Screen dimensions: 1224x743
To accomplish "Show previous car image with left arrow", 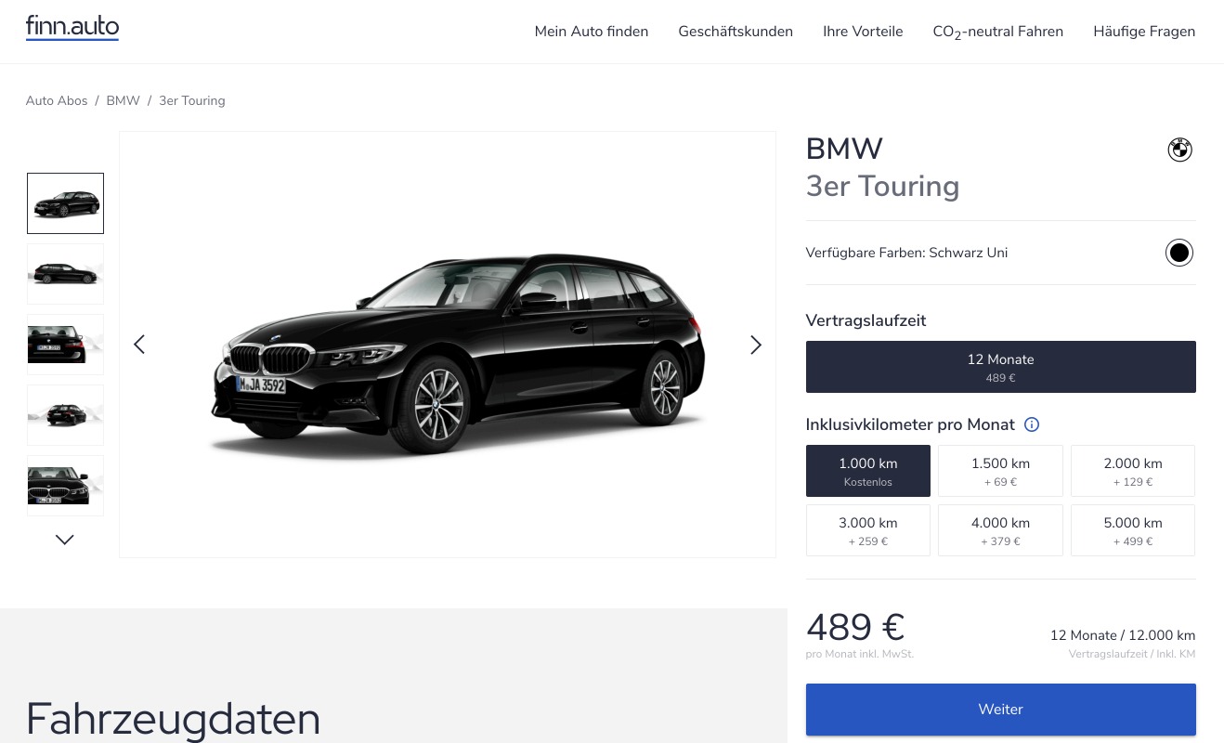I will 139,345.
